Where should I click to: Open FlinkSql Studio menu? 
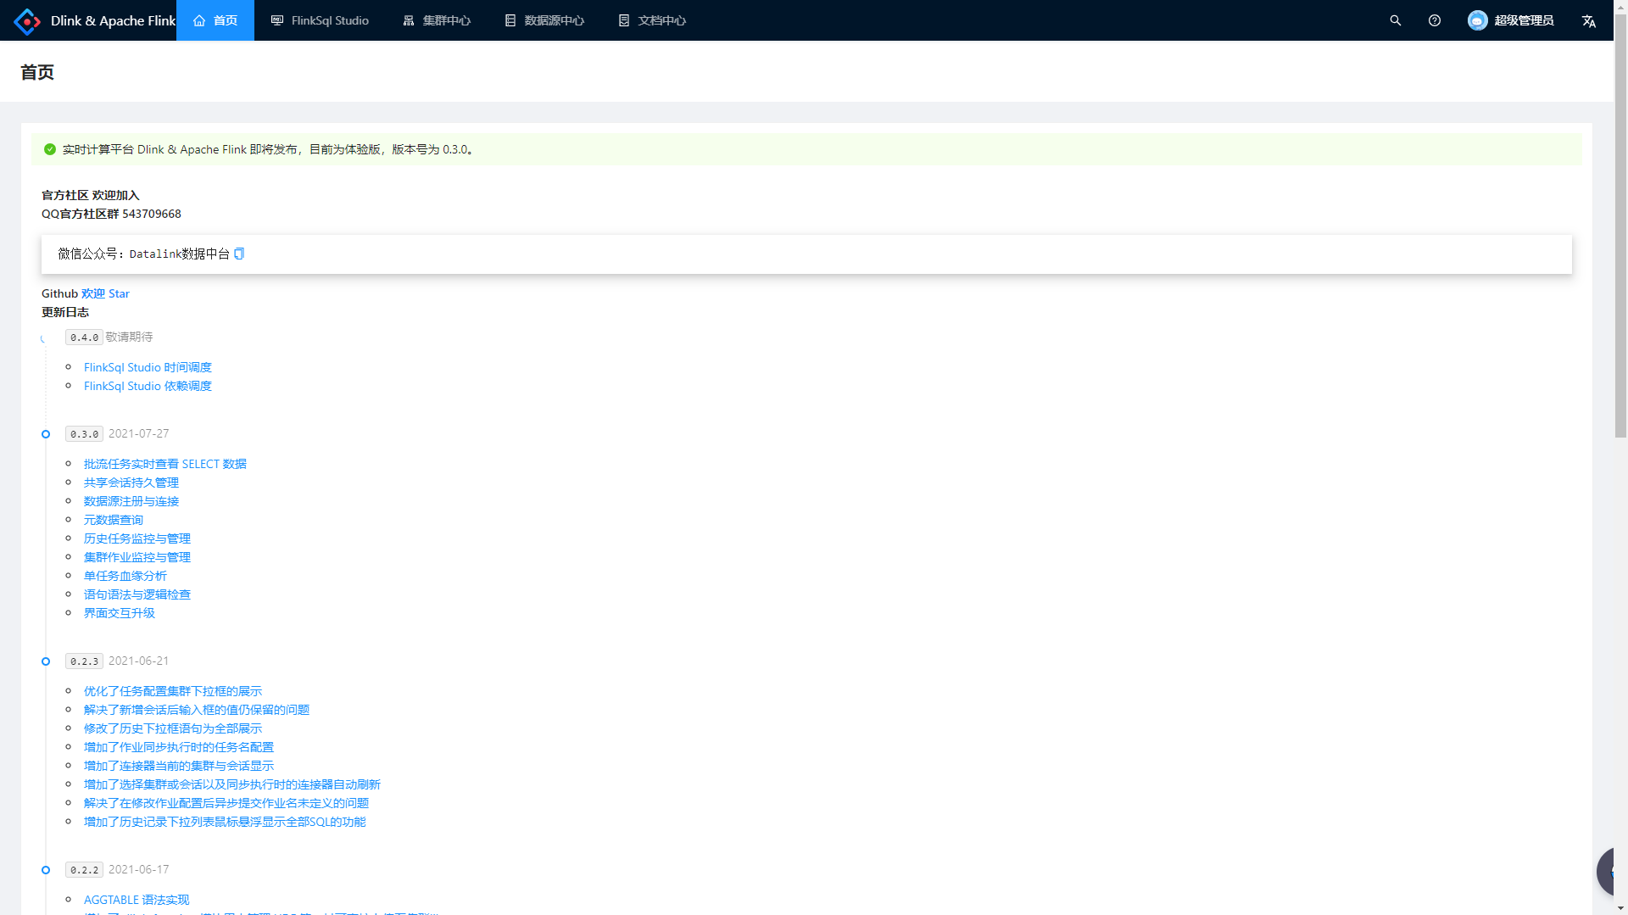[320, 20]
